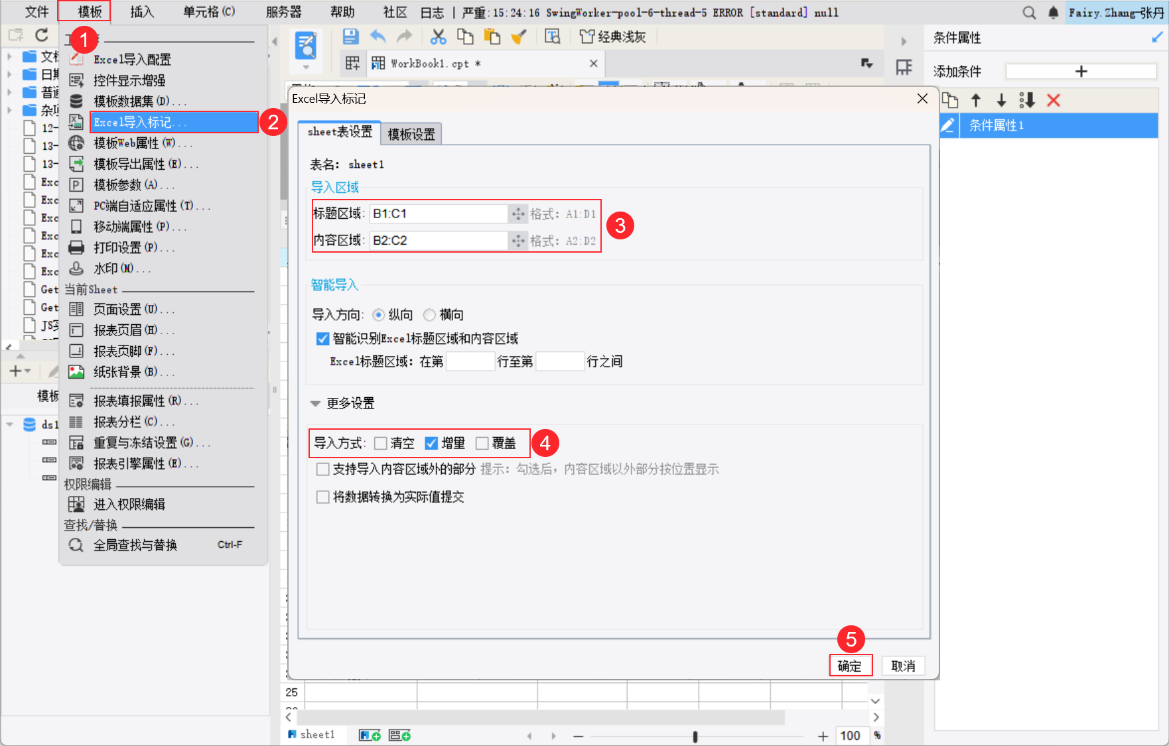Select the 横向 import direction radio

coord(429,315)
